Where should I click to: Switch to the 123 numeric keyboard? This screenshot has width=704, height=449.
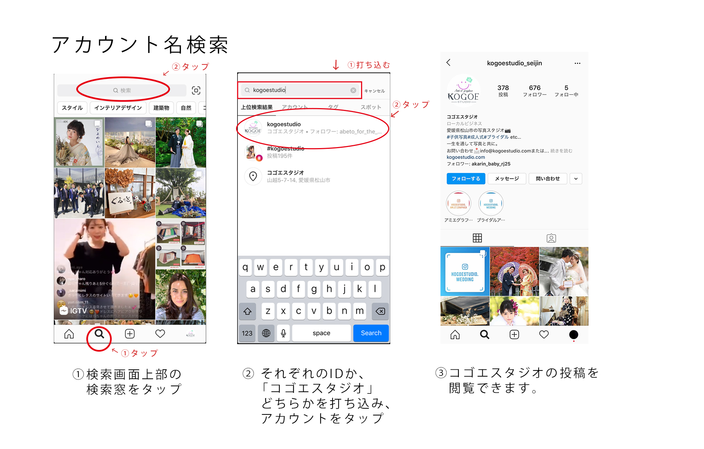coord(247,333)
